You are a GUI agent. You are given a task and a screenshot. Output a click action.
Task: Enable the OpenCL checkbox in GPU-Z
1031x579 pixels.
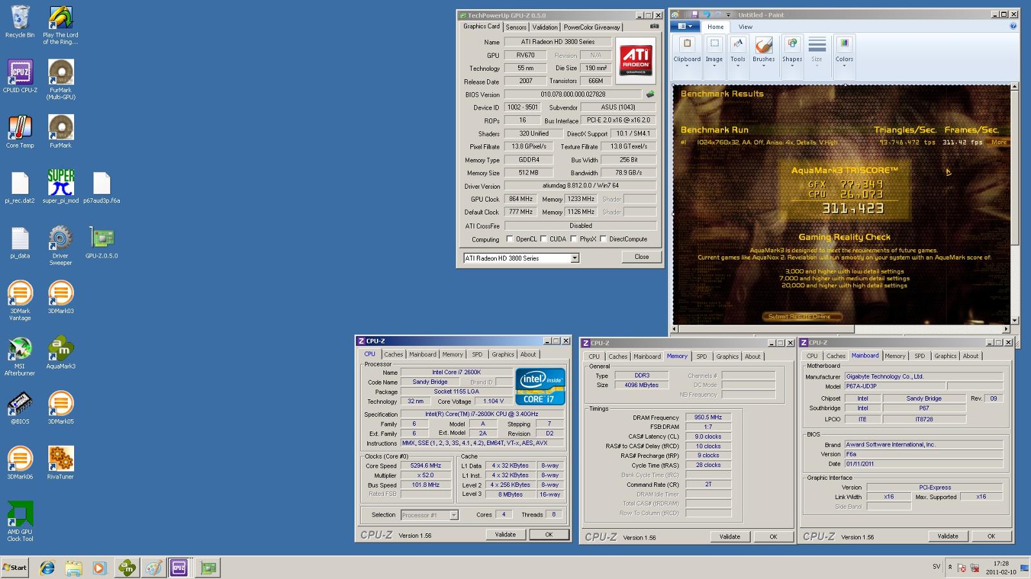[x=510, y=239]
